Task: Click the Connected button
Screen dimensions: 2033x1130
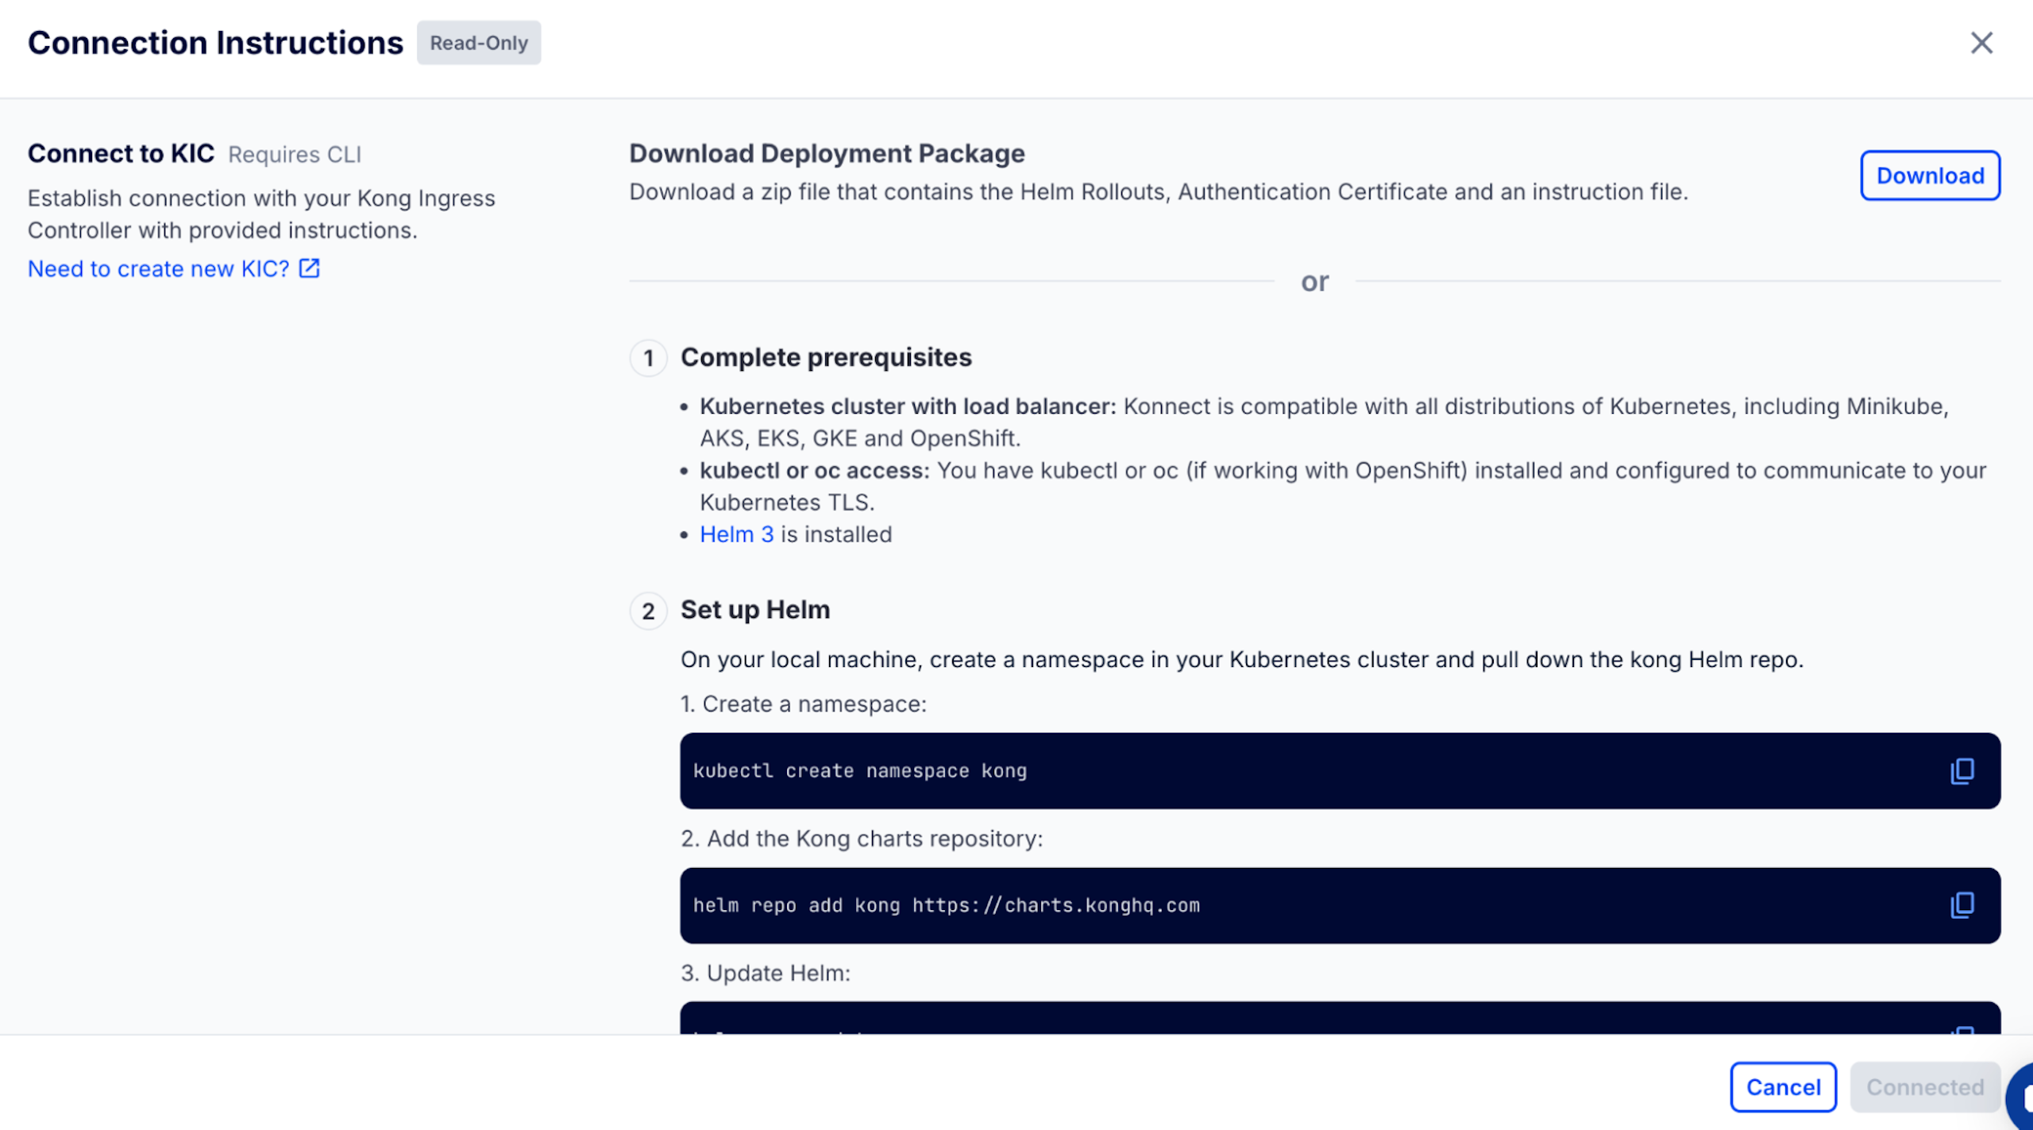Action: 1924,1087
